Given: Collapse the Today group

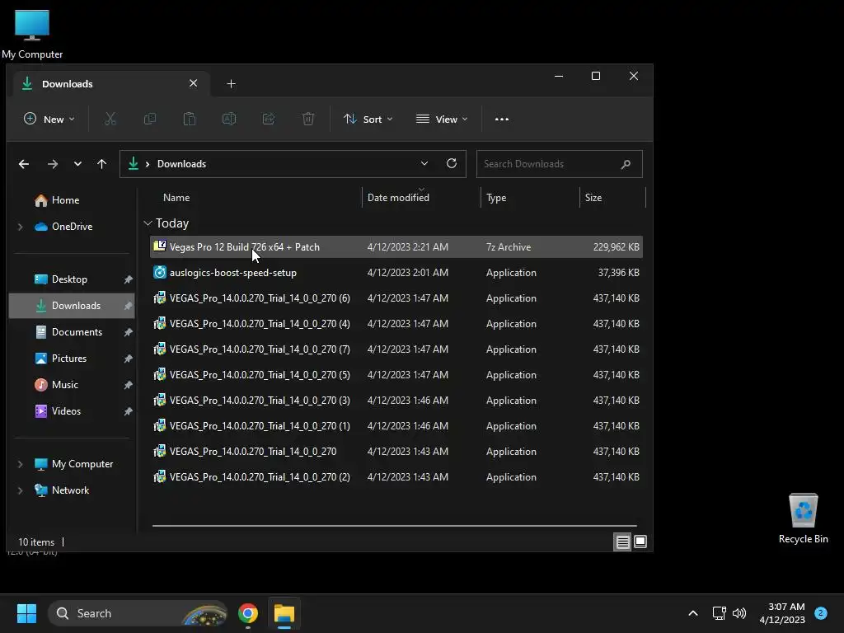Looking at the screenshot, I should pos(148,223).
